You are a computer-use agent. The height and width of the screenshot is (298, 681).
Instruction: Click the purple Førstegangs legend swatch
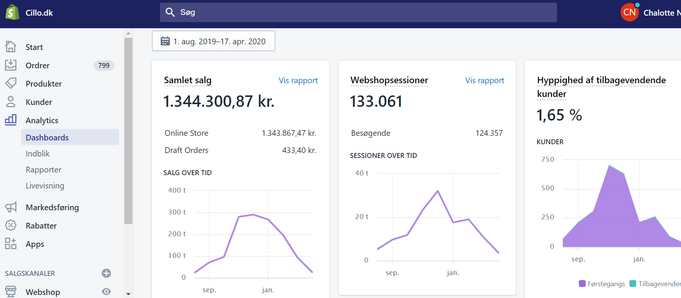[582, 284]
